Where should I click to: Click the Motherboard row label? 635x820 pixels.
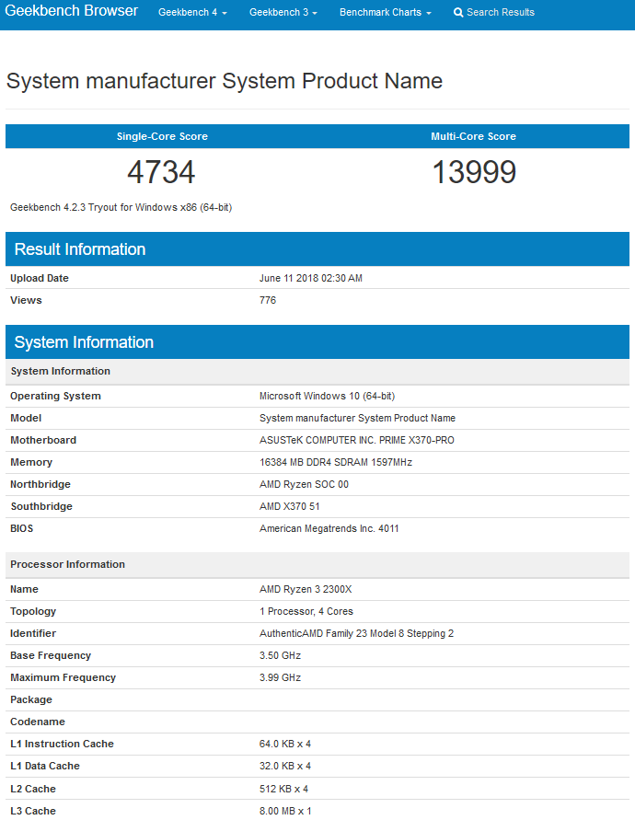pos(43,440)
